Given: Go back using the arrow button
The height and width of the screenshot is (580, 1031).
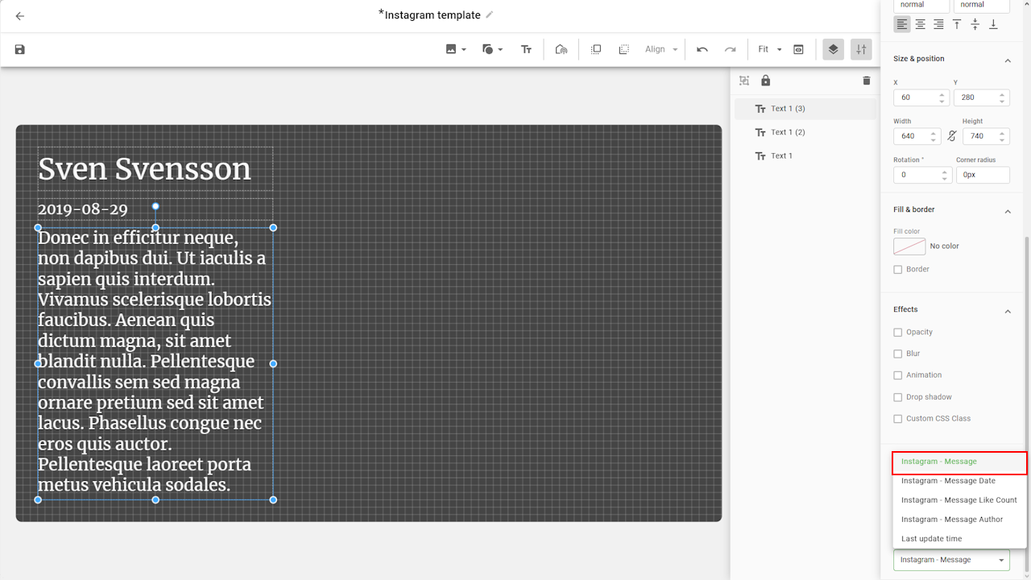Looking at the screenshot, I should [x=20, y=16].
